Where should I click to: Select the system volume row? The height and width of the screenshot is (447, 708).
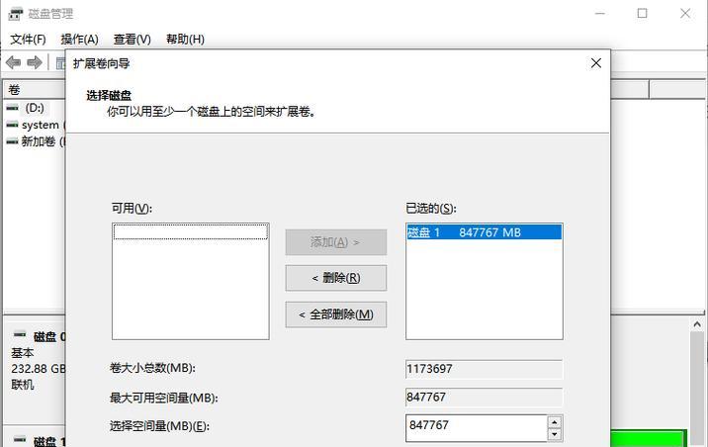[x=36, y=125]
